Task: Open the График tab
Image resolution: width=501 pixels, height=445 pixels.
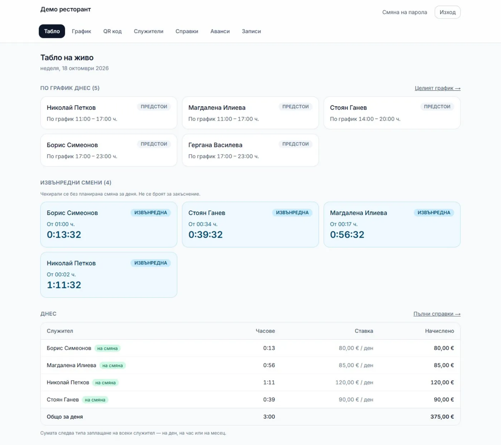Action: [x=81, y=31]
